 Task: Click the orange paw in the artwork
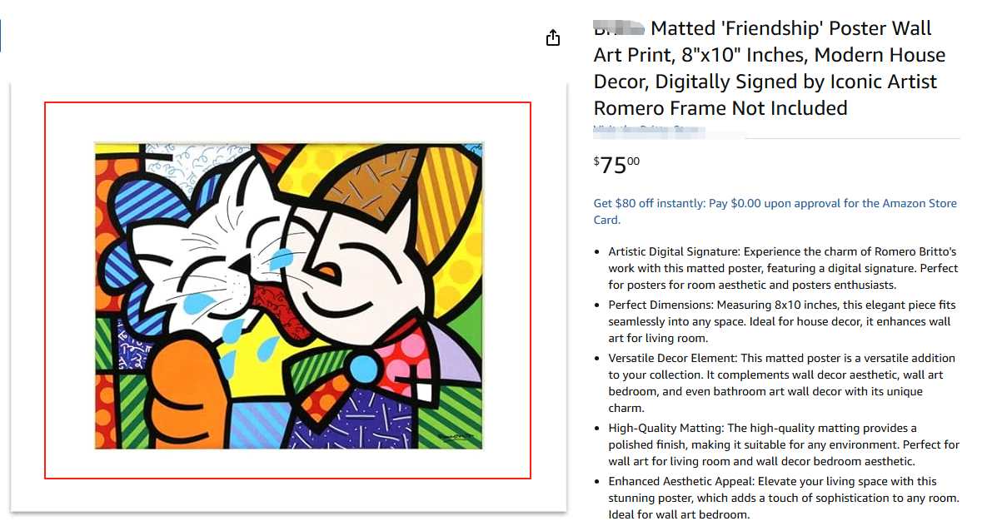pos(182,391)
